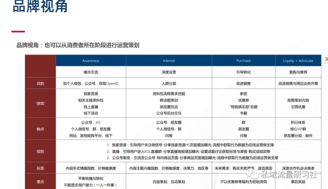Click 问卷 in Interset column
This screenshot has width=328, height=189.
[169, 136]
